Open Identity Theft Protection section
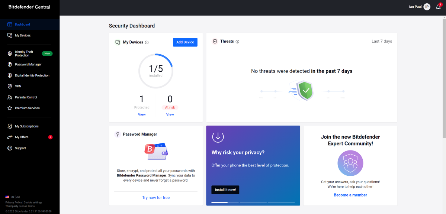Screen dimensions: 446x214 point(30,53)
